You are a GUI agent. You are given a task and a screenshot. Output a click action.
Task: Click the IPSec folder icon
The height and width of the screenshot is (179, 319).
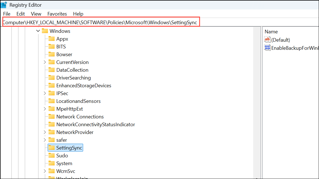tap(52, 93)
